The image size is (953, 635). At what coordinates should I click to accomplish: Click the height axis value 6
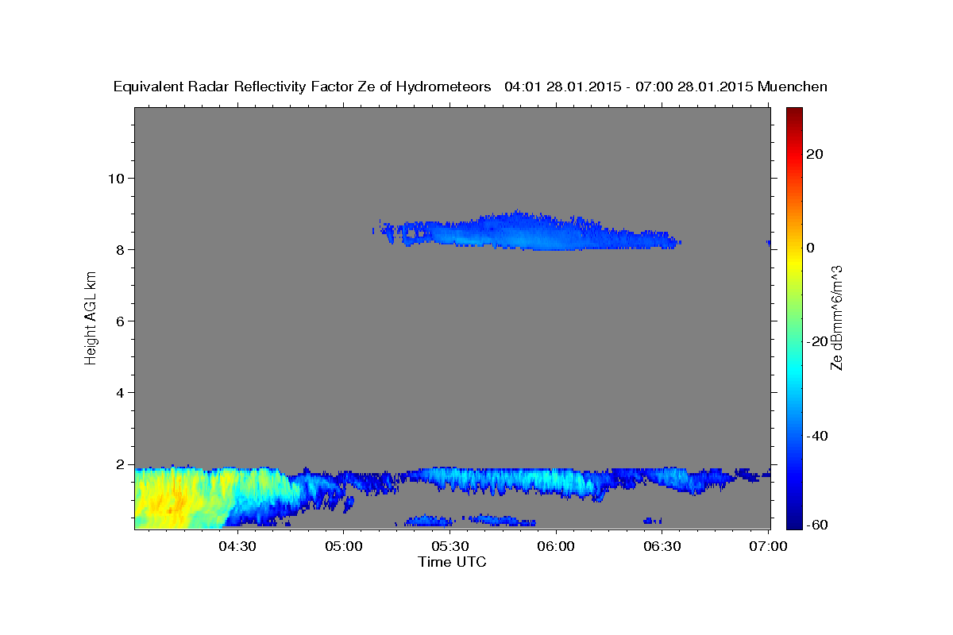coord(118,321)
